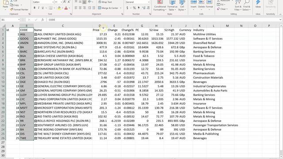Click Merge & Center
Image resolution: width=283 pixels, height=159 pixels.
click(108, 8)
